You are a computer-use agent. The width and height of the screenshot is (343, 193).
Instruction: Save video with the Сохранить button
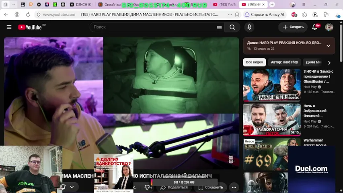click(211, 187)
